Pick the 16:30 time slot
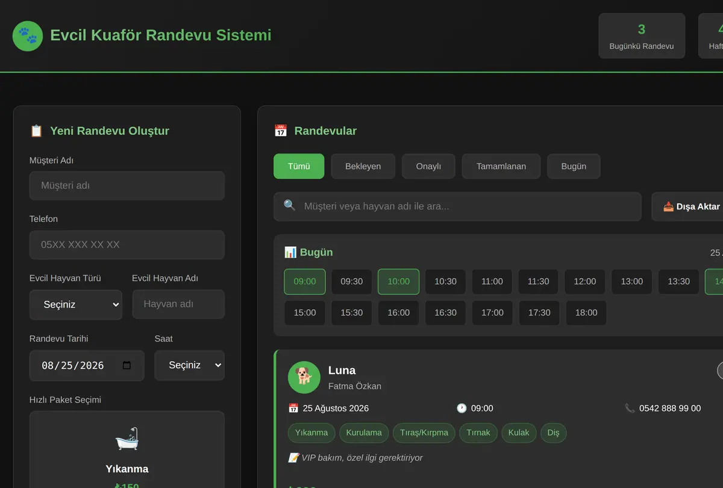The width and height of the screenshot is (723, 488). click(446, 313)
